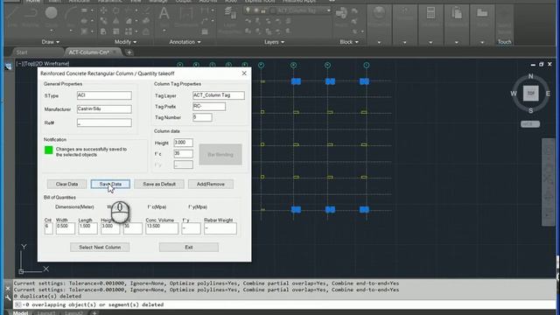Choose the Scale tool in Modify panel
This screenshot has width=560, height=315.
[116, 31]
